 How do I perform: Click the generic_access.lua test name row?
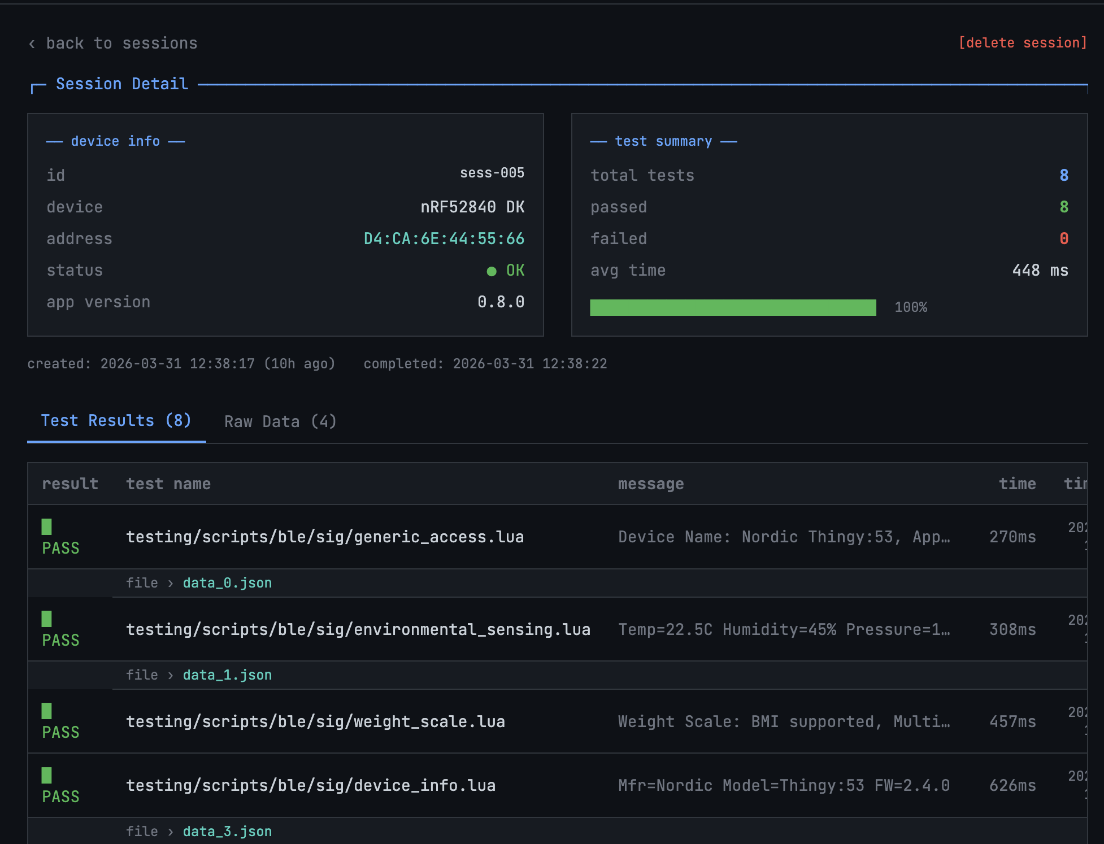click(324, 537)
